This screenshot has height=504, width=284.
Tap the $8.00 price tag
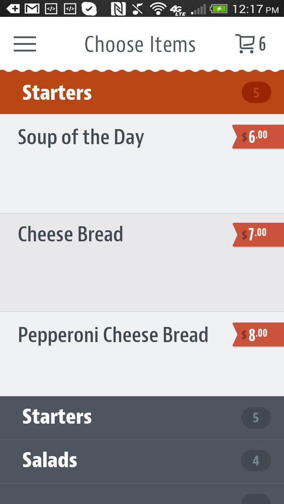pyautogui.click(x=258, y=334)
